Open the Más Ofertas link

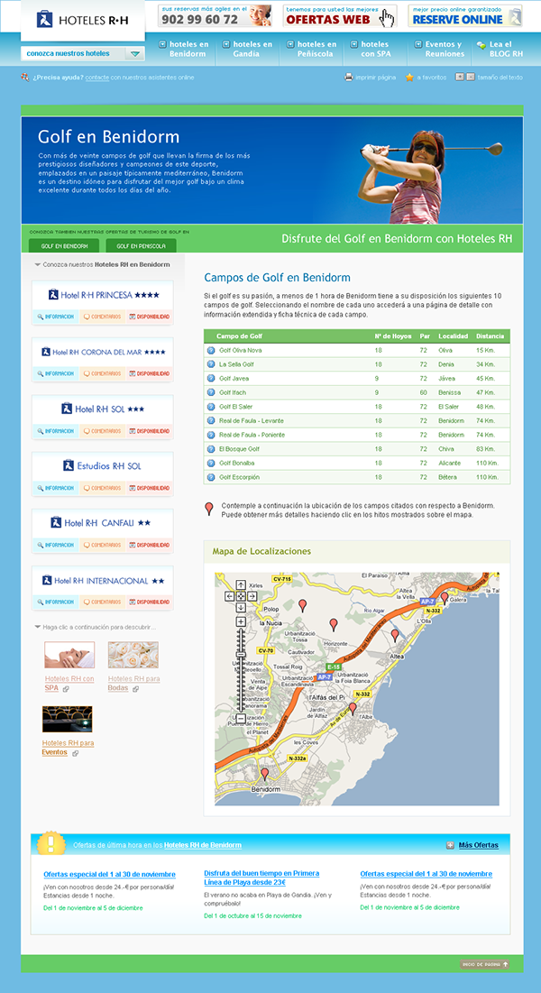[x=478, y=845]
